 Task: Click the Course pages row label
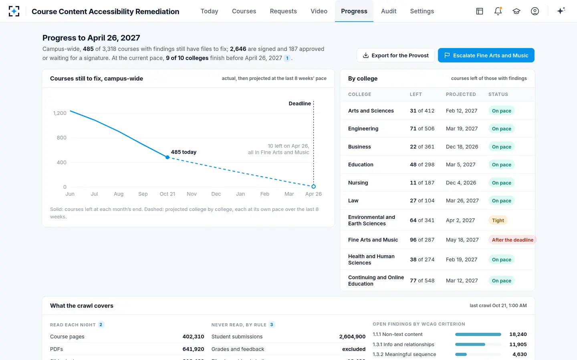(67, 337)
